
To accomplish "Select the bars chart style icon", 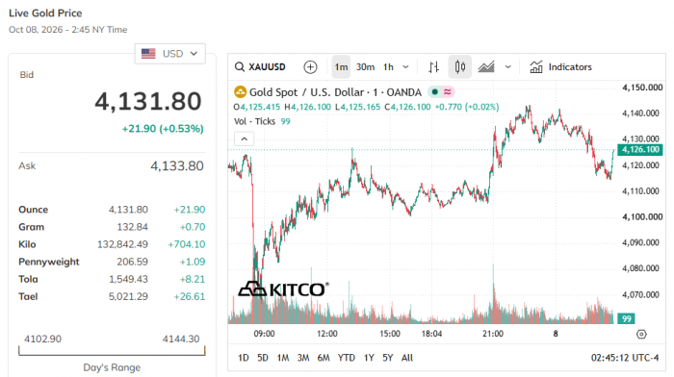I will point(433,67).
